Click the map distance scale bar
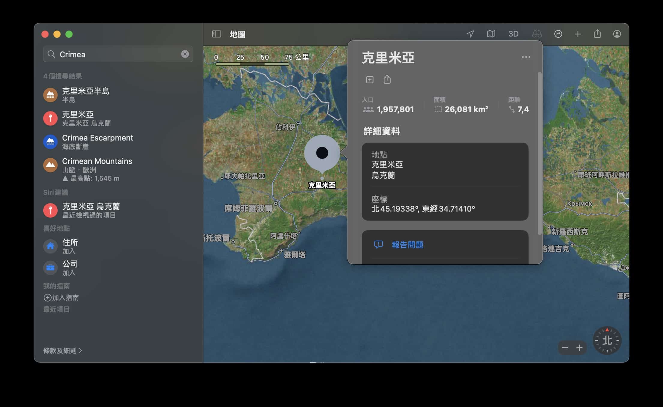Viewport: 663px width, 407px height. point(252,64)
